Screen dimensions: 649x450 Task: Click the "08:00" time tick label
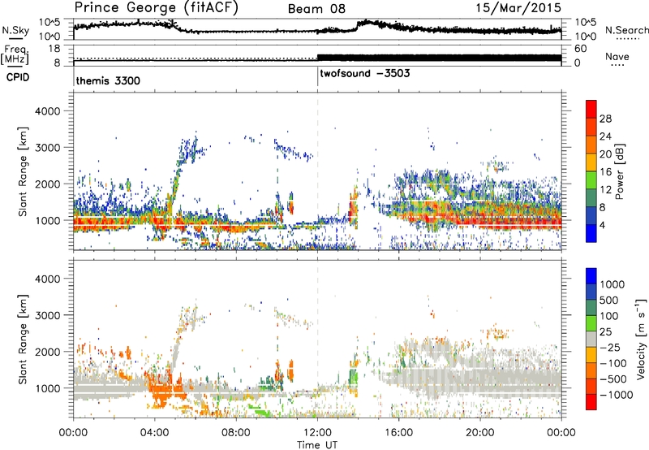[236, 433]
